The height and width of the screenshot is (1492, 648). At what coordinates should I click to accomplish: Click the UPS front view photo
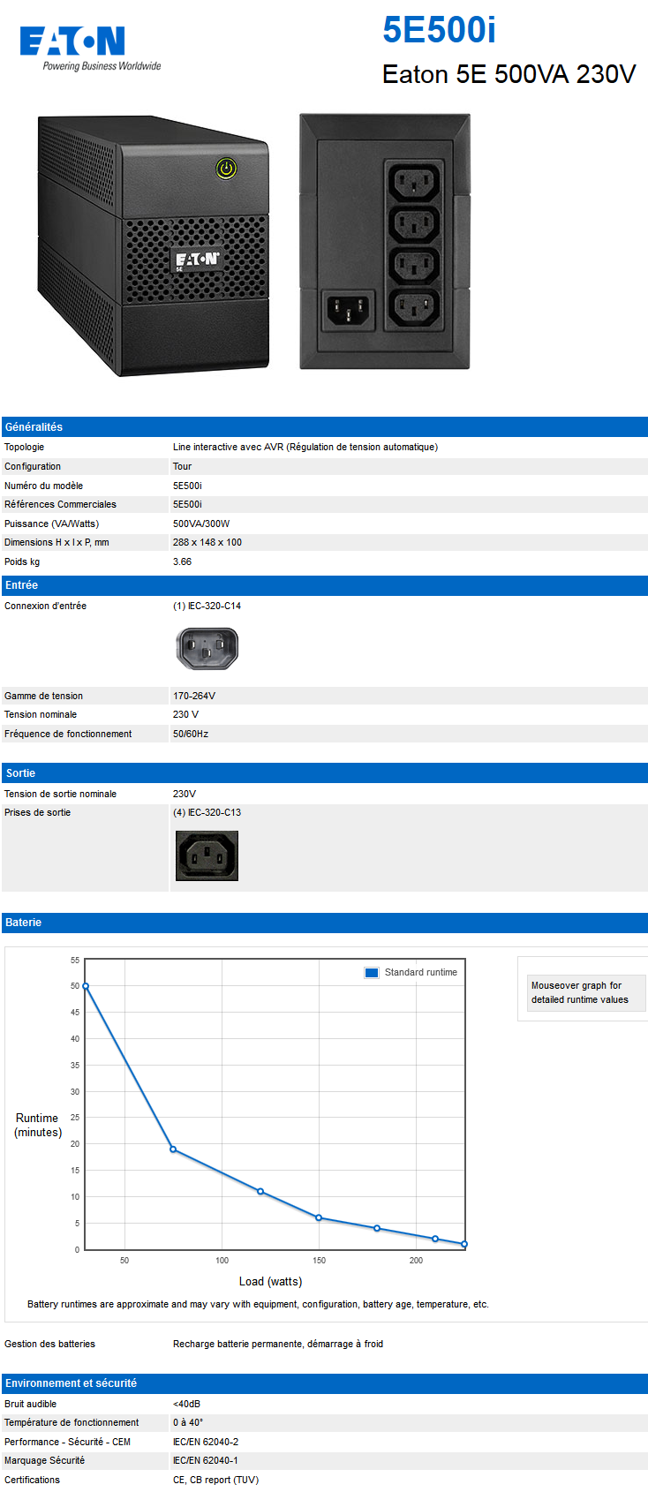[x=153, y=245]
